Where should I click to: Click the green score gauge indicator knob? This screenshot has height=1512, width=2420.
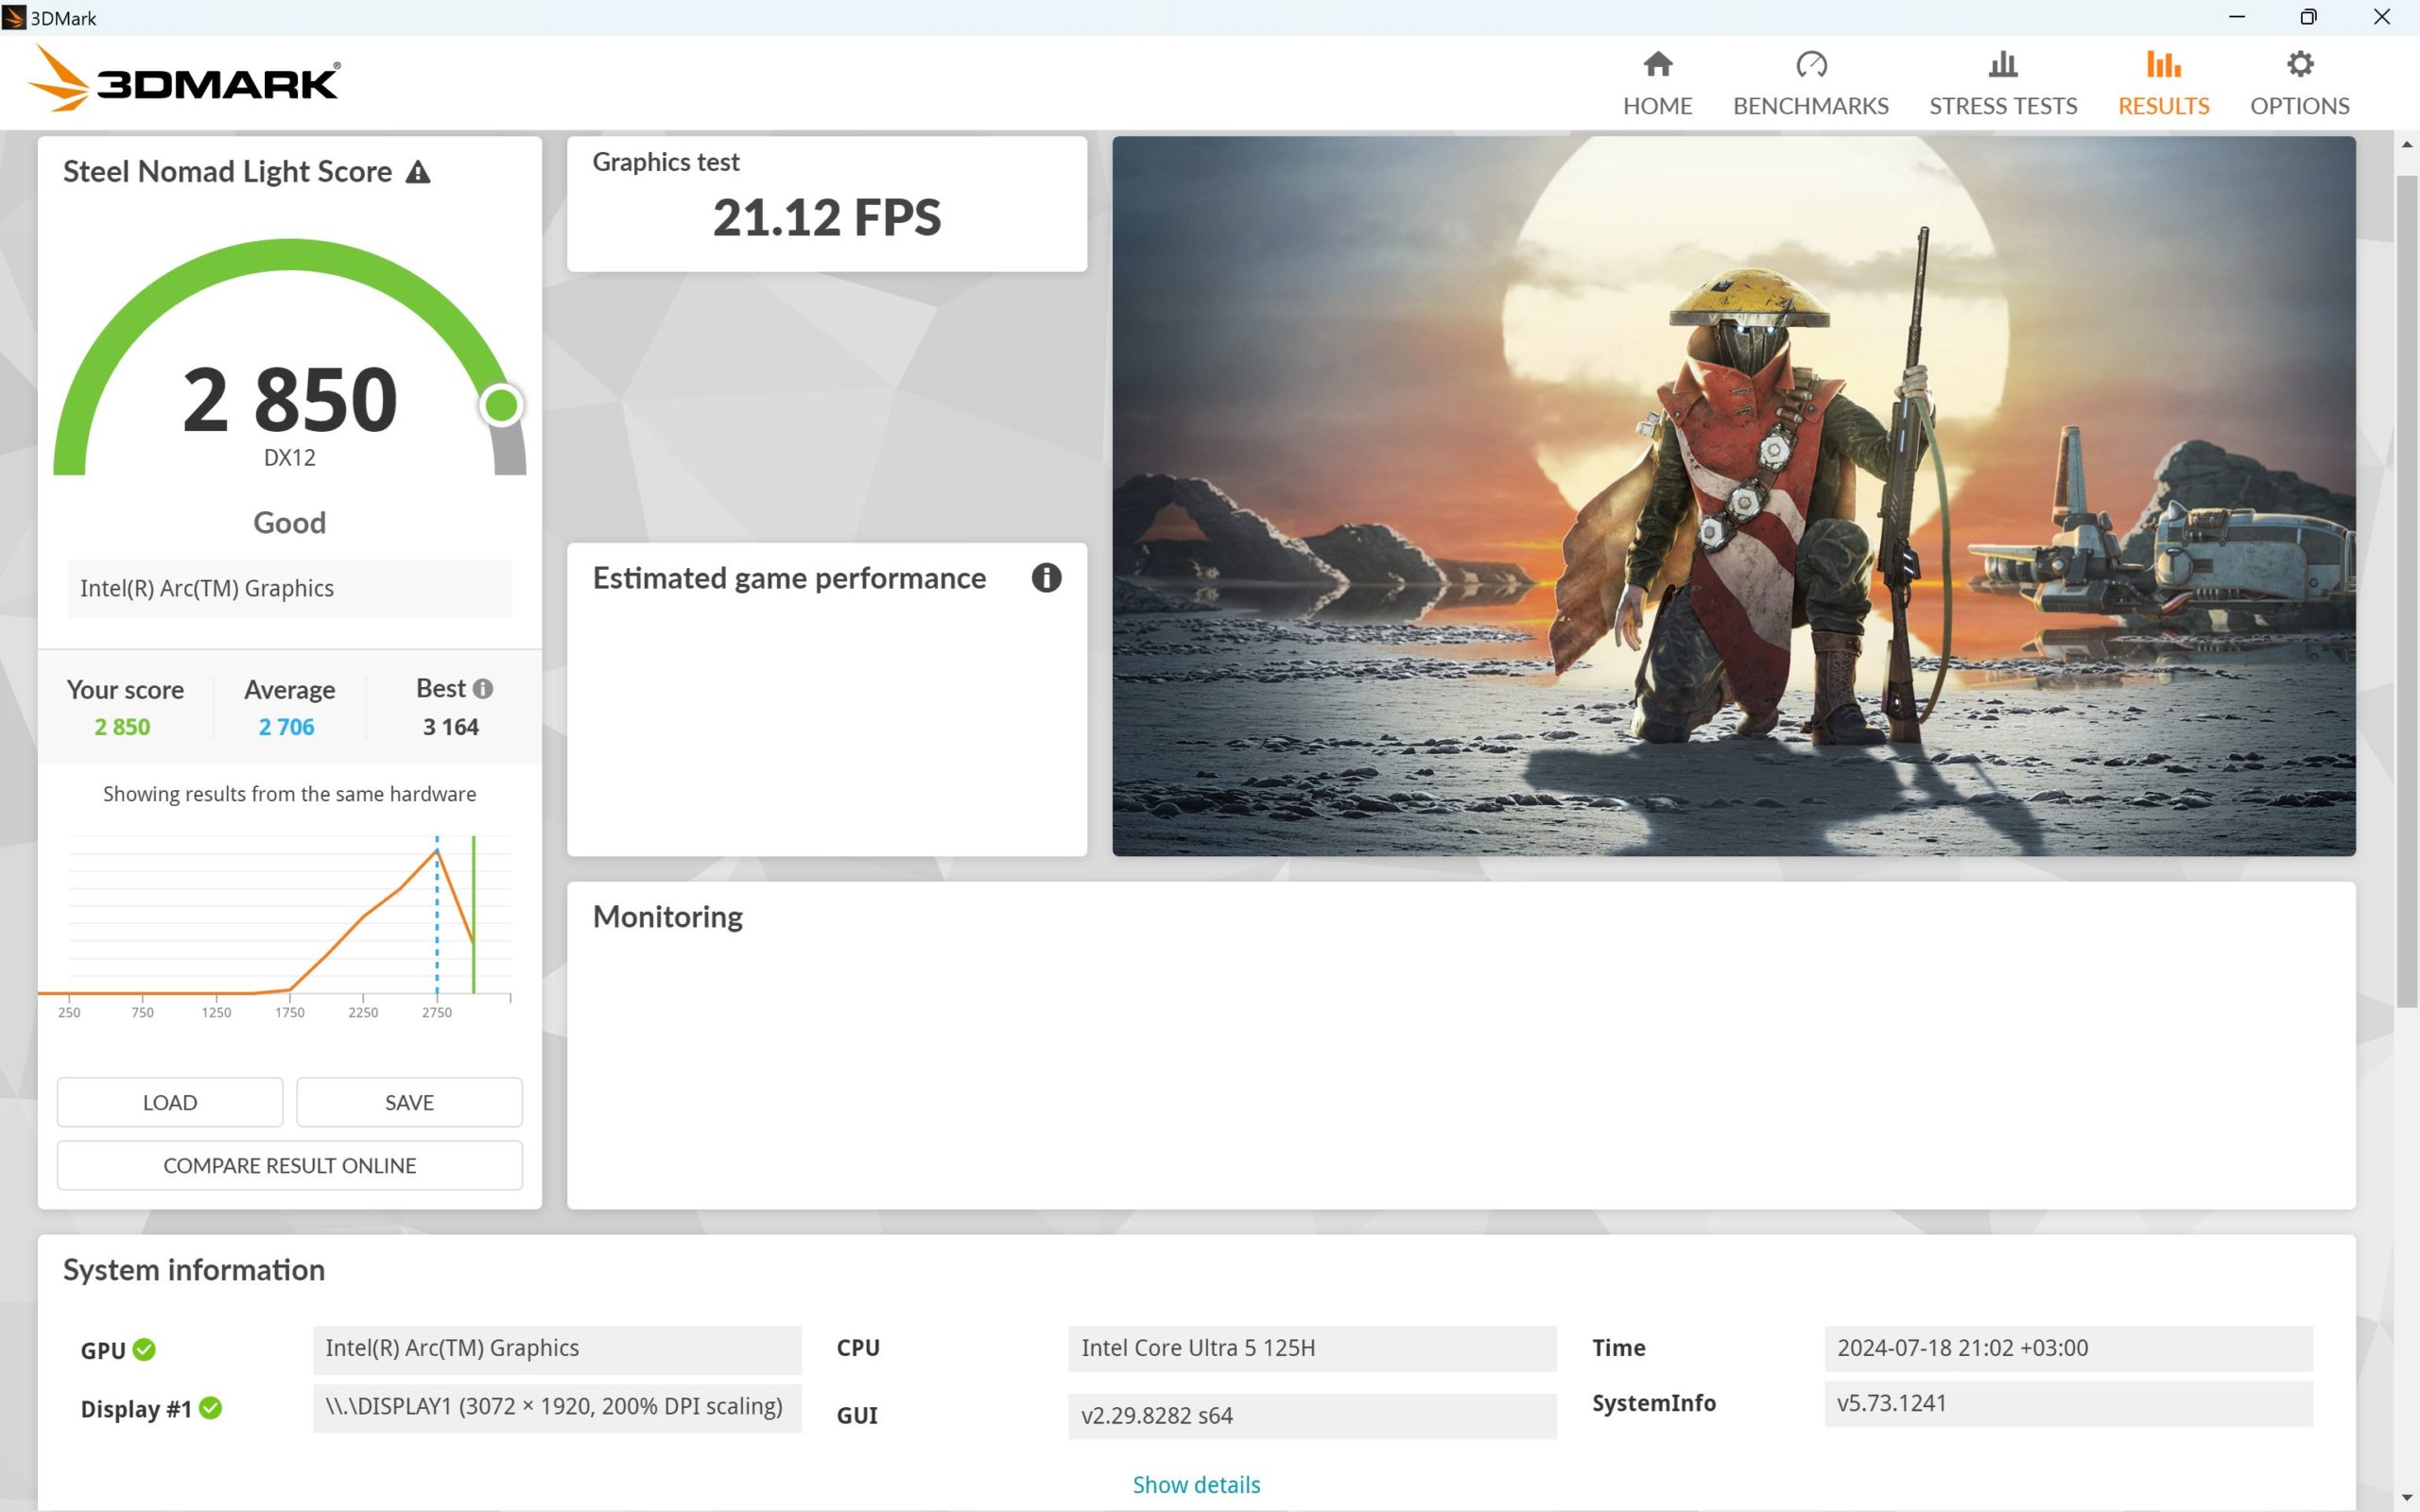(501, 405)
